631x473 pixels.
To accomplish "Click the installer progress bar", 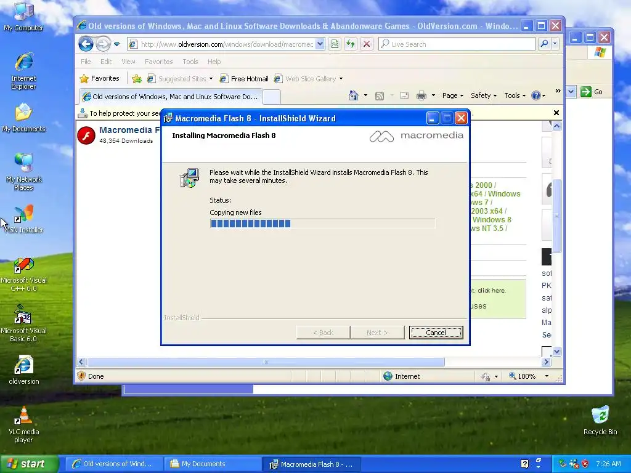I will click(x=322, y=224).
